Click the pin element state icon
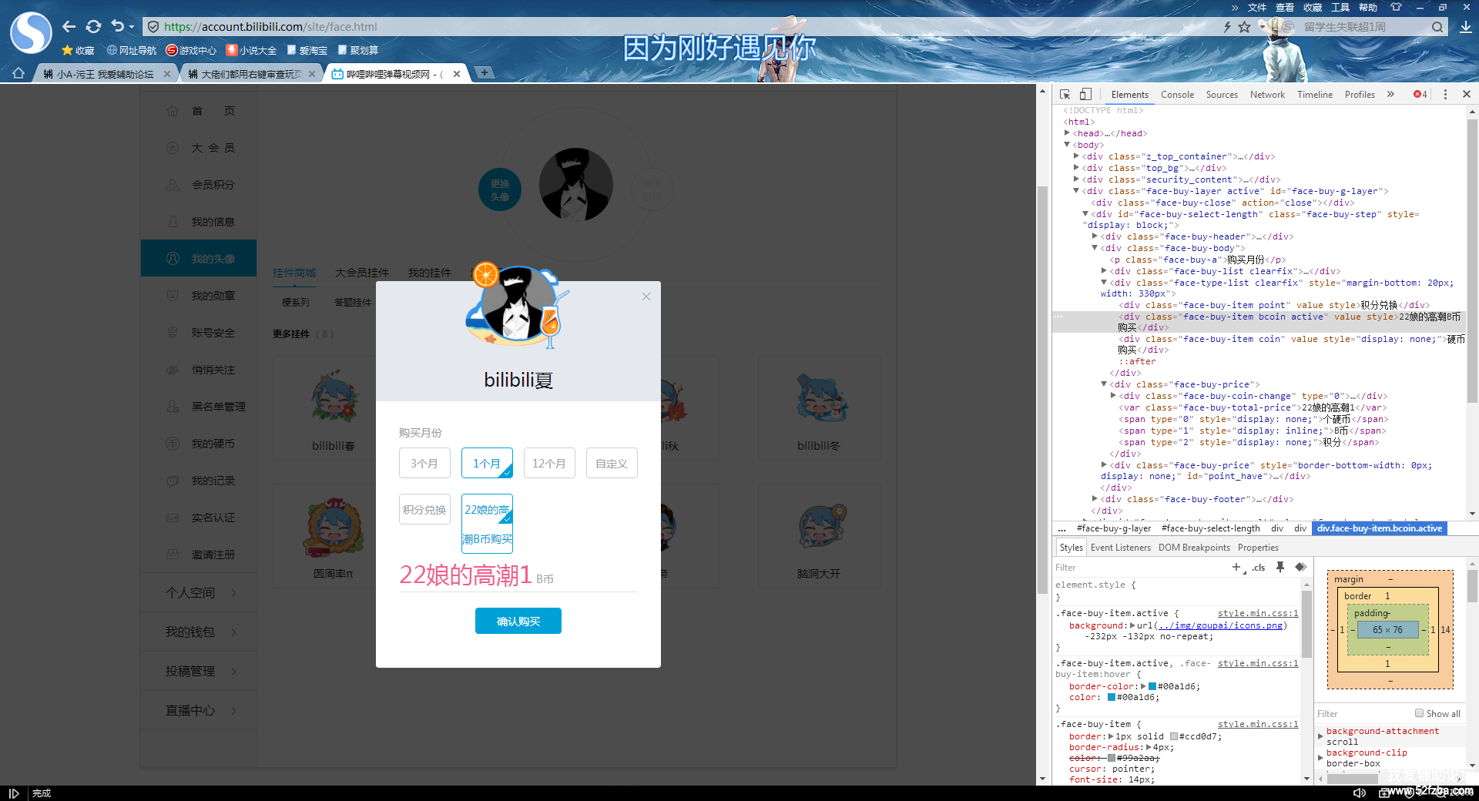 pos(1280,567)
